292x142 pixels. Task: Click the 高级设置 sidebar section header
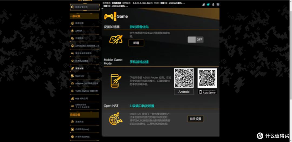point(84,115)
